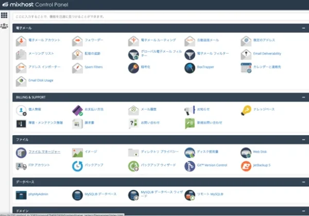
Task: Open the 個人情報 profile icon
Action: click(21, 111)
